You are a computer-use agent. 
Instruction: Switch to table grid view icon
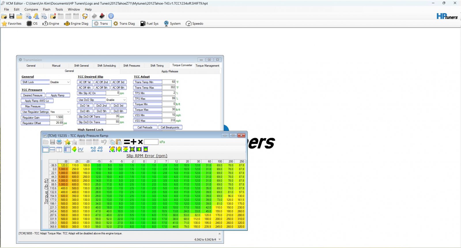(67, 149)
